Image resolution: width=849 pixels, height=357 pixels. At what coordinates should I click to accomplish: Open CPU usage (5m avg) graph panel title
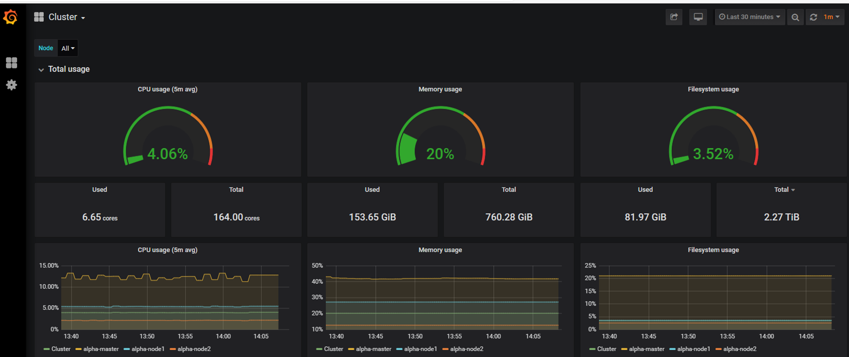pyautogui.click(x=167, y=250)
